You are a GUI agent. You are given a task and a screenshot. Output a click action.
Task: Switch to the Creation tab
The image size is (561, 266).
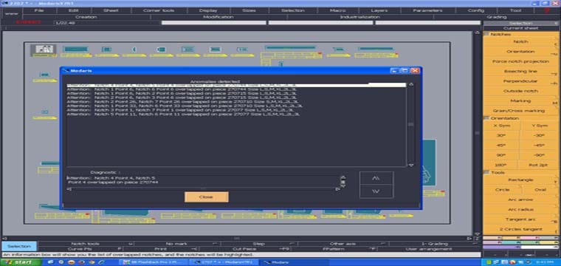click(86, 17)
